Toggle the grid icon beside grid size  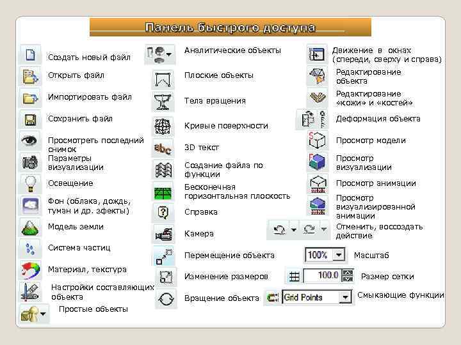pos(295,277)
